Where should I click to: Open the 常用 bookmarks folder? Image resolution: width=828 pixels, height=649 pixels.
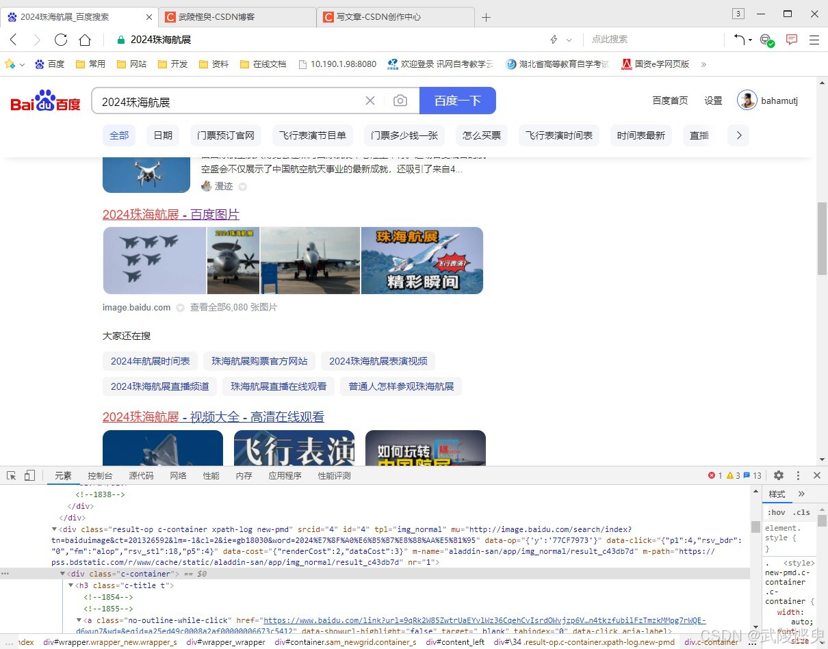coord(90,64)
